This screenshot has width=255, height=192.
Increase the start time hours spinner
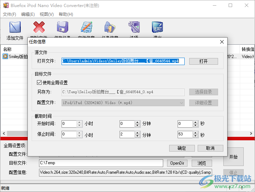point(79,122)
